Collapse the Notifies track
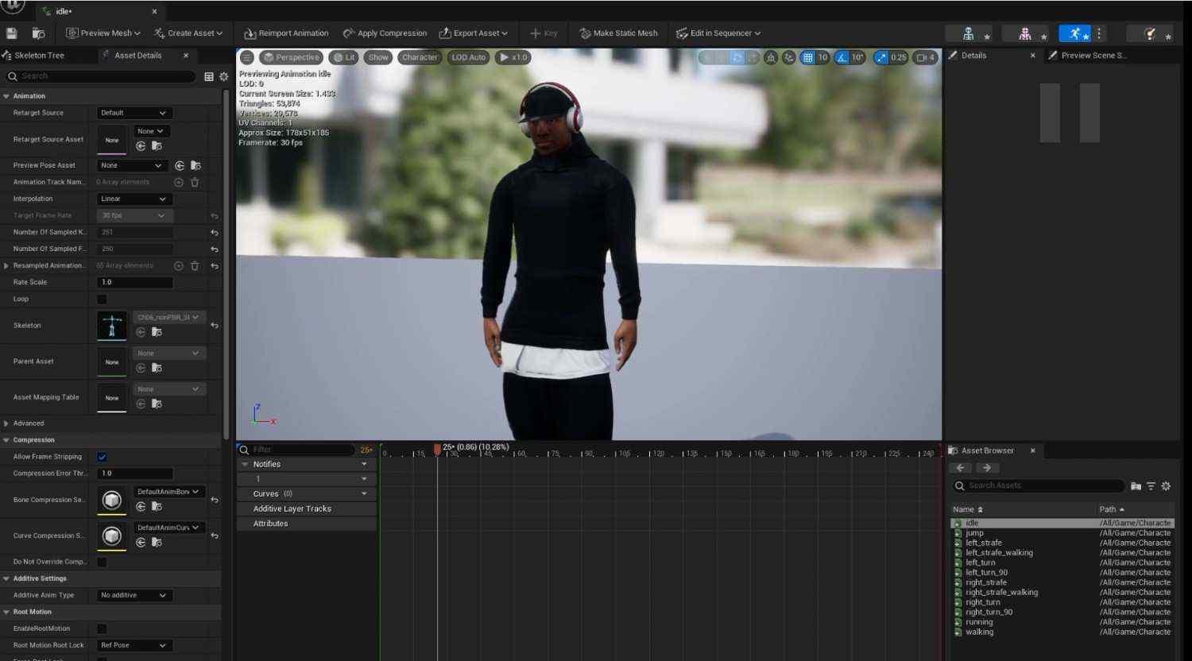1192x661 pixels. point(246,464)
